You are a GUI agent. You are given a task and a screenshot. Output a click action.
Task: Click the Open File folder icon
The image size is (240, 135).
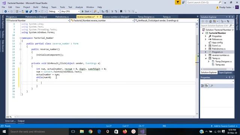click(23, 12)
